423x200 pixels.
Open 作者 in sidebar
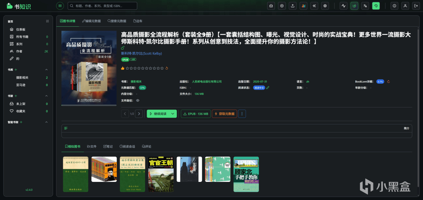point(29,51)
